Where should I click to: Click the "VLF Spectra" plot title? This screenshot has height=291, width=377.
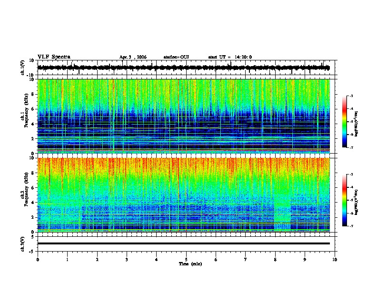click(x=54, y=57)
